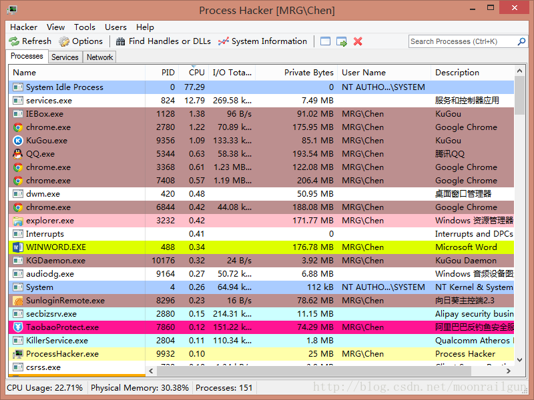Click the find window toolbar icon
This screenshot has height=400, width=534.
point(325,41)
